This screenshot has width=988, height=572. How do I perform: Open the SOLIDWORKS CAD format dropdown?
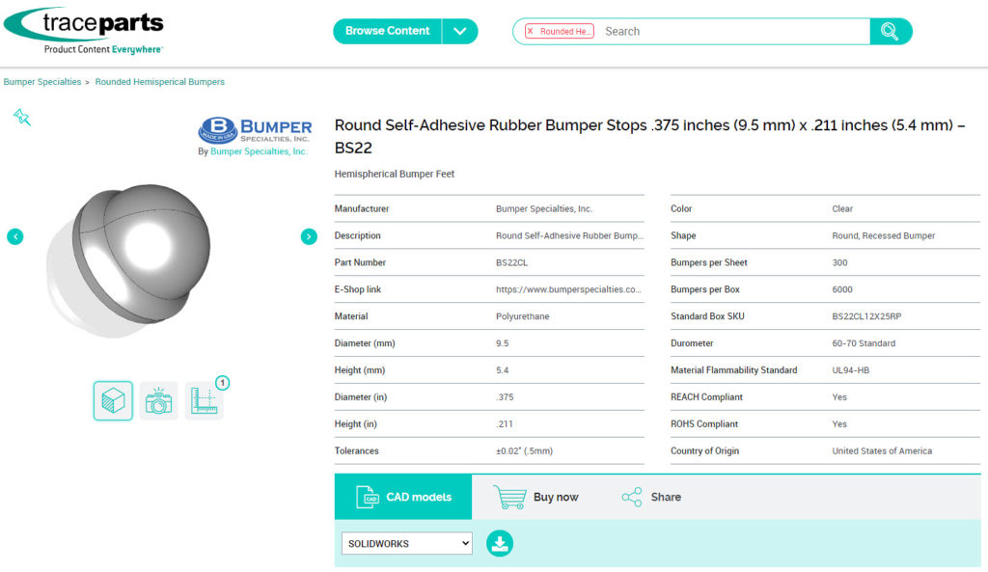407,544
